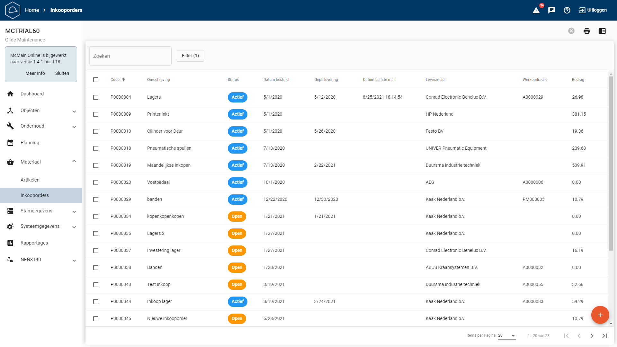Click the orange add order button
The height and width of the screenshot is (347, 617).
point(600,315)
